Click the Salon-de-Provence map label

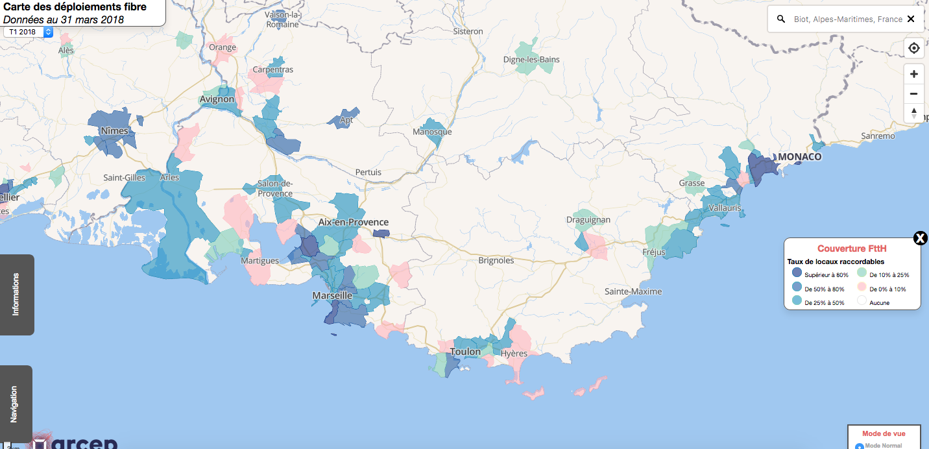275,189
